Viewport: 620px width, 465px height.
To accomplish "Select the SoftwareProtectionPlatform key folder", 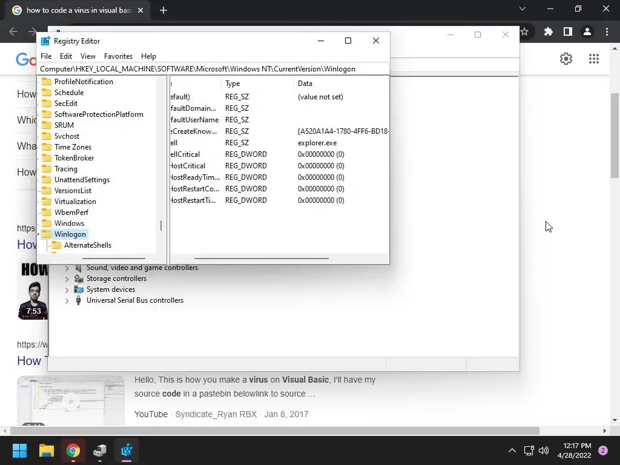I will (x=99, y=114).
